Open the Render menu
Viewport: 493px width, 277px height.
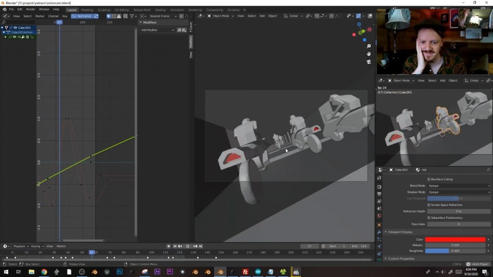(30, 10)
